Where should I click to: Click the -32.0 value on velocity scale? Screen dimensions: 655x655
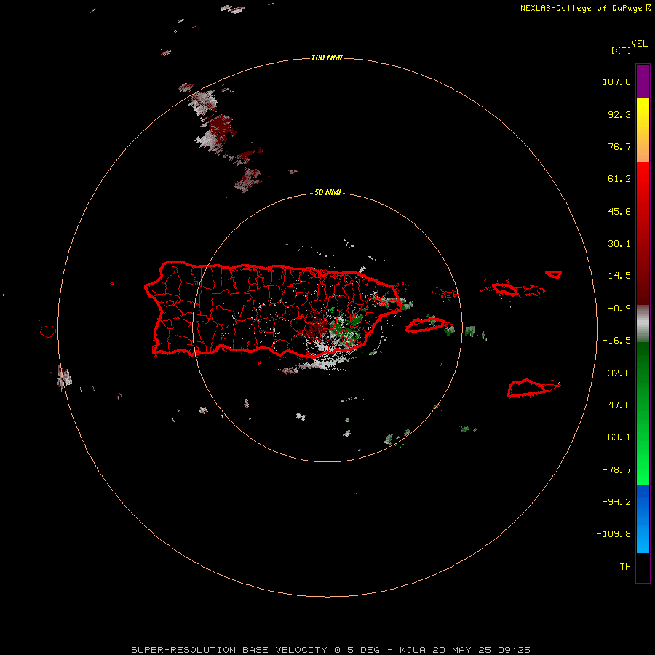point(616,373)
